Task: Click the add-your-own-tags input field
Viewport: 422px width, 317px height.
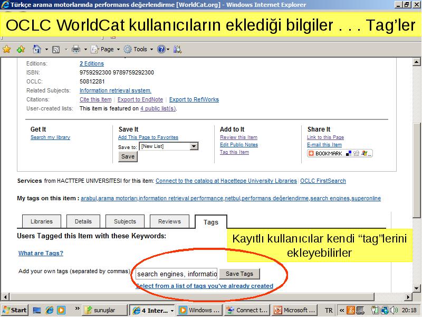Action: [177, 274]
